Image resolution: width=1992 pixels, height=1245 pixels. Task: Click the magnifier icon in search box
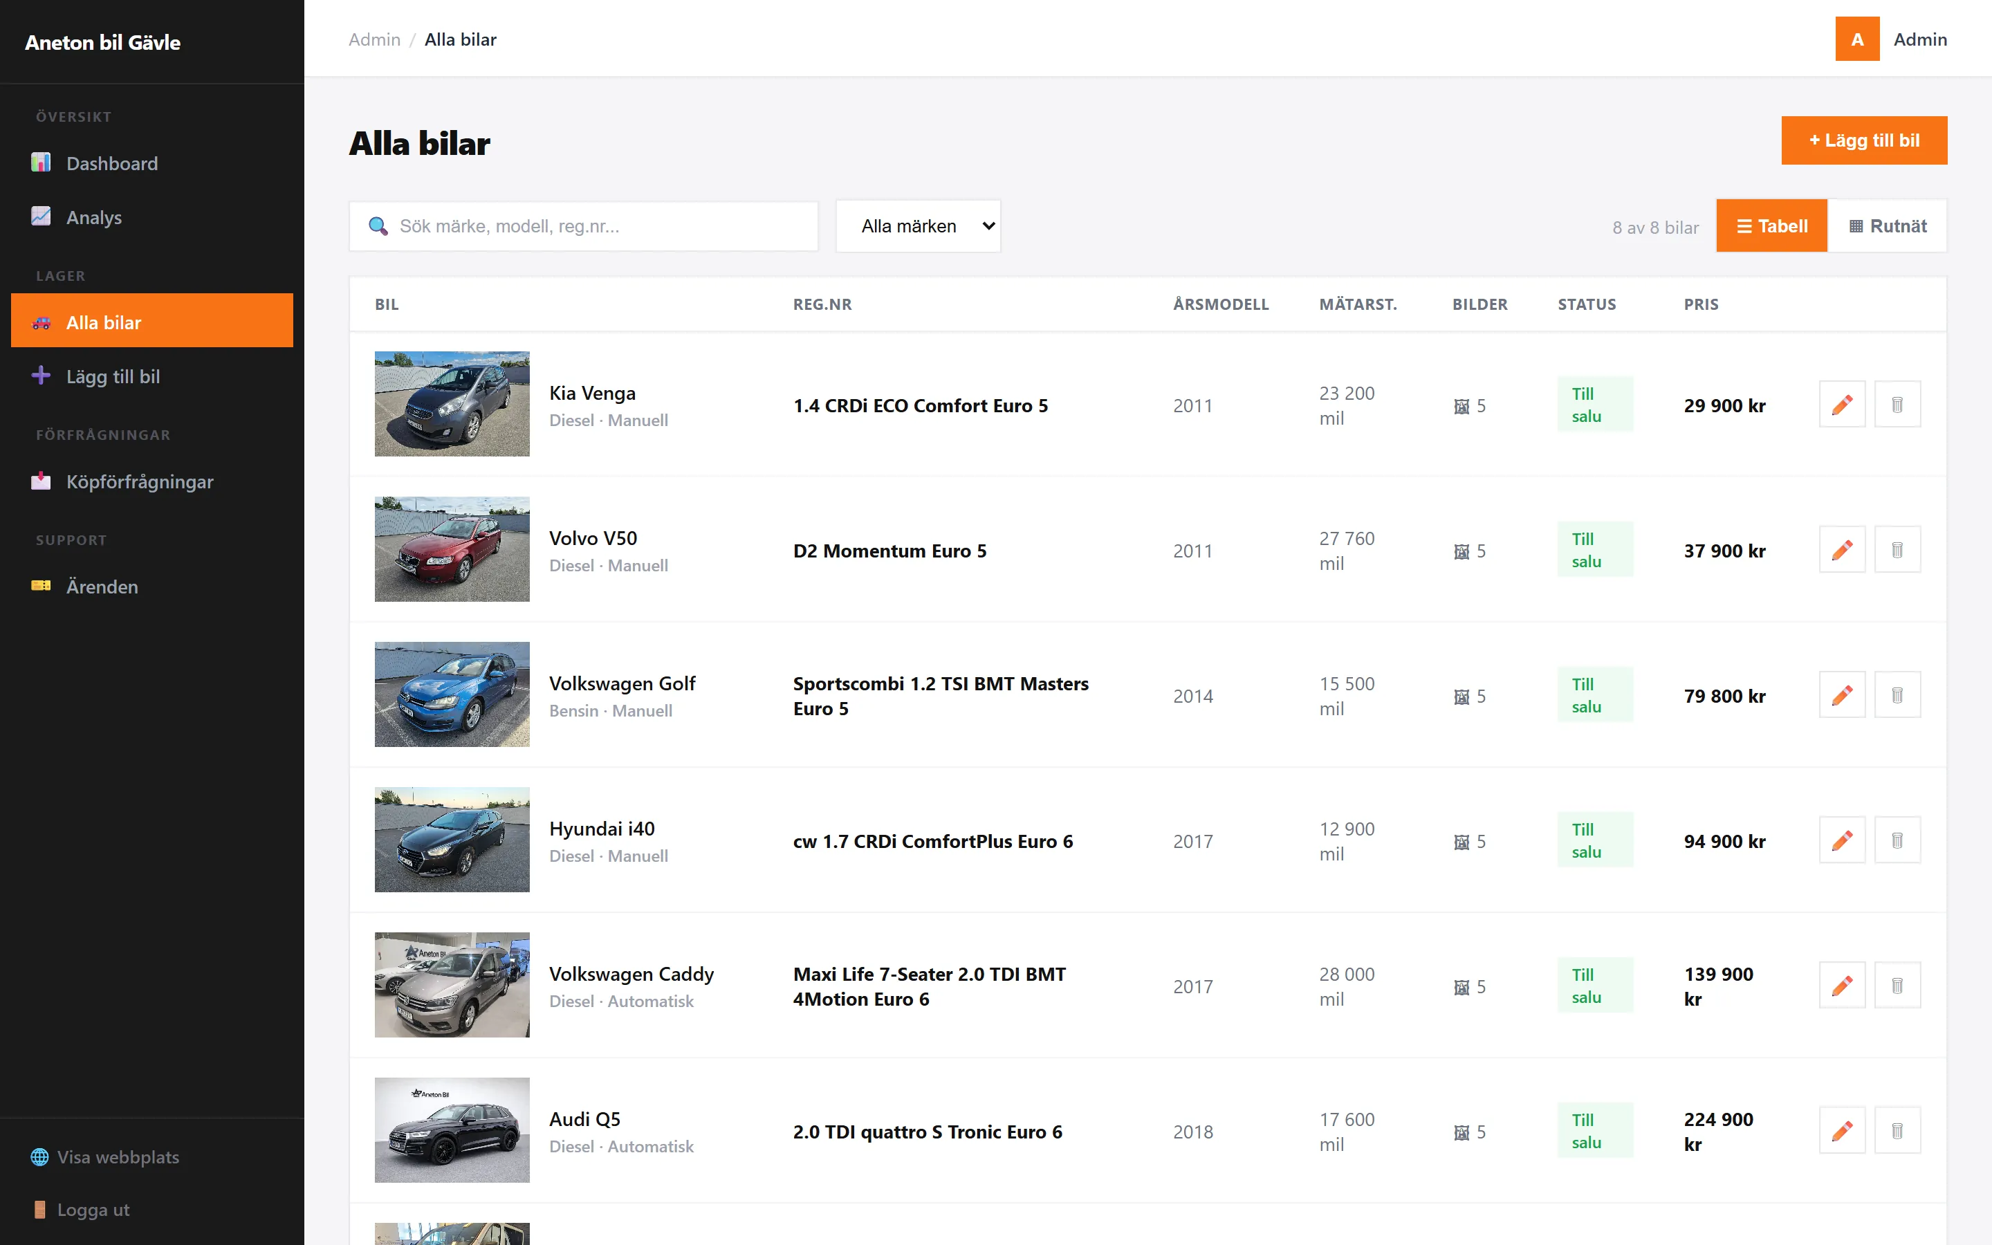click(378, 226)
